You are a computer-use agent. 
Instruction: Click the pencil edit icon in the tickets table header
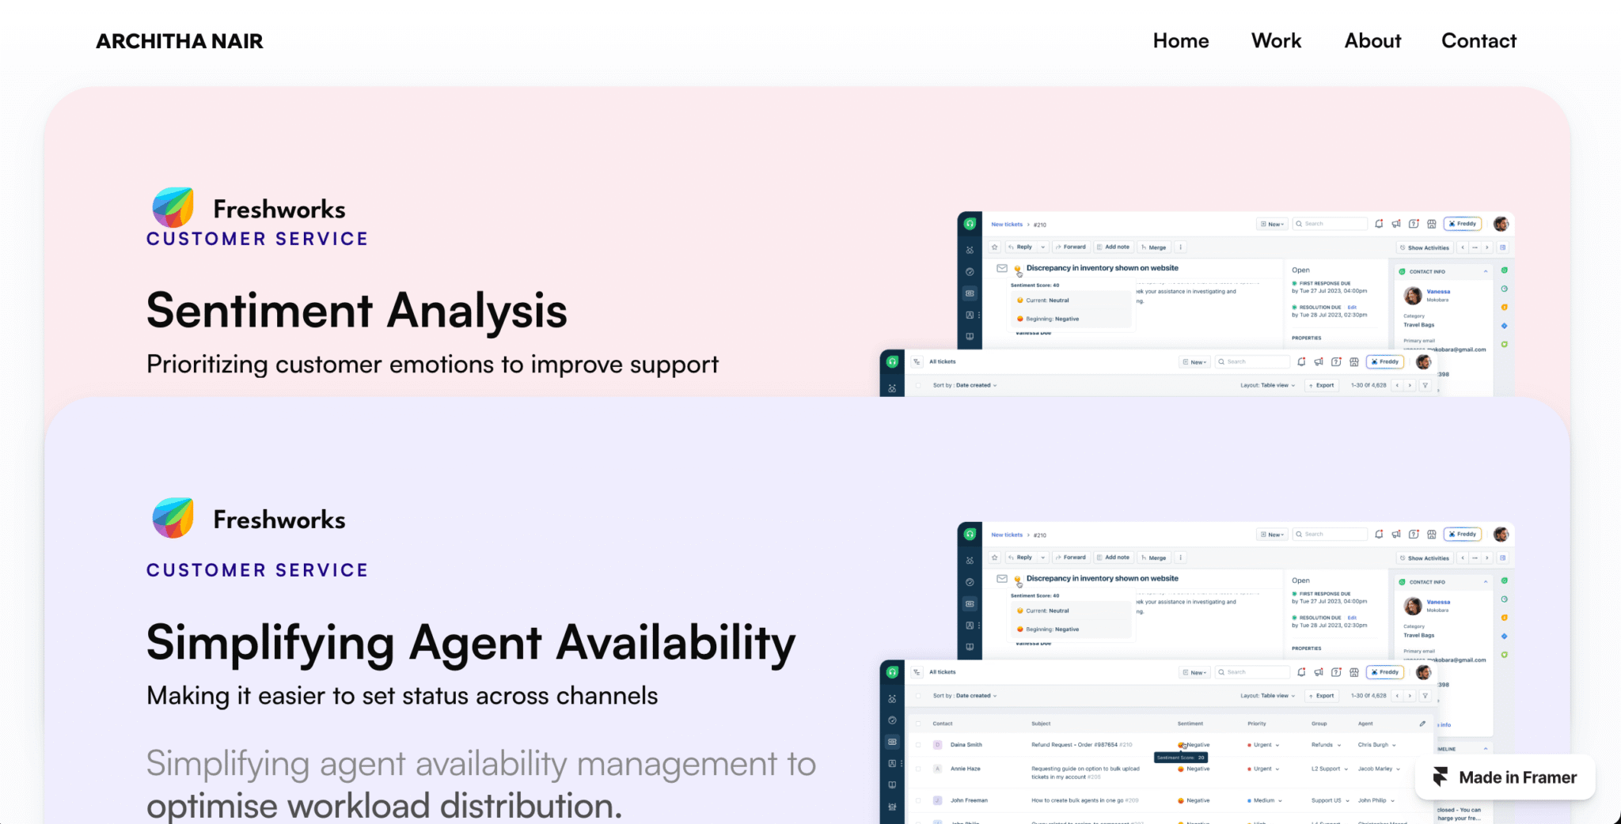[1422, 724]
